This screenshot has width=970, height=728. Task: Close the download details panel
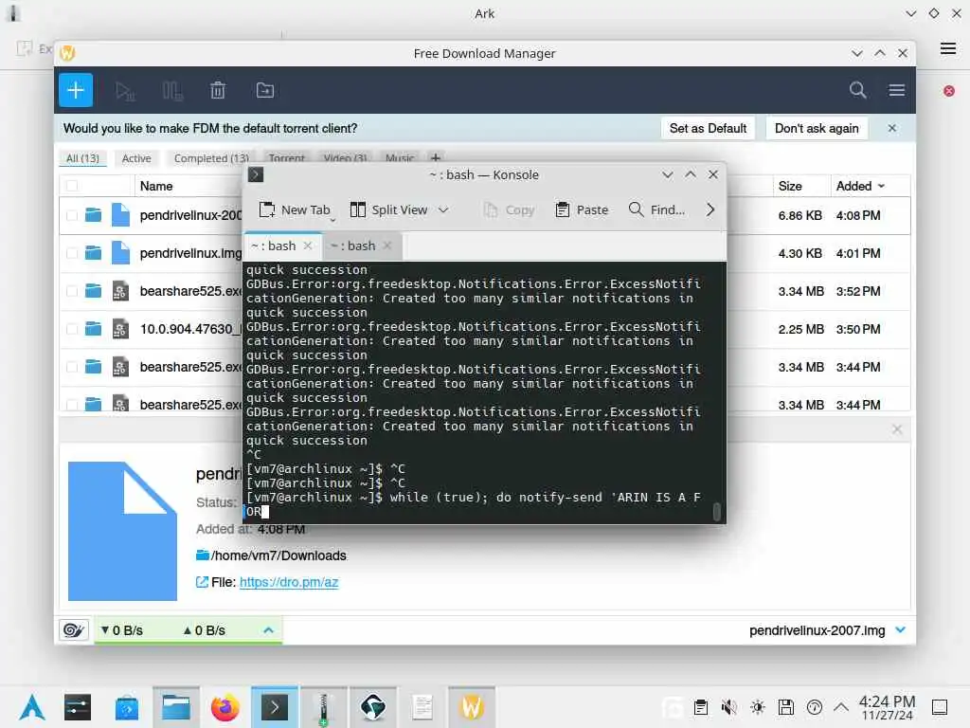[897, 429]
